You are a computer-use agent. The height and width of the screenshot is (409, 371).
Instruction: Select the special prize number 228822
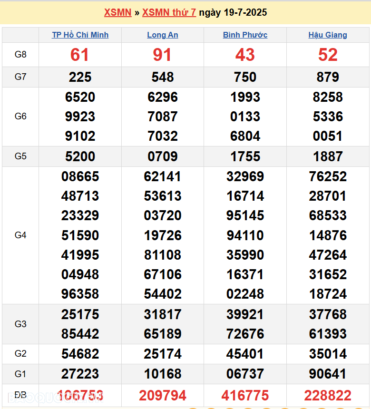(x=328, y=395)
